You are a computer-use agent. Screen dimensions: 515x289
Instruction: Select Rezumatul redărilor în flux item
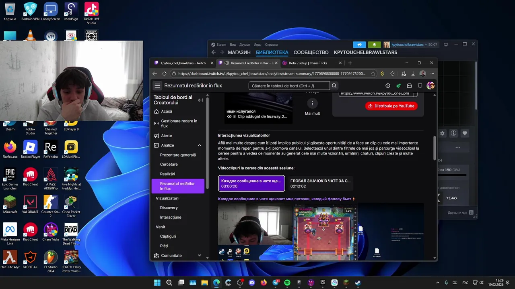pyautogui.click(x=178, y=186)
